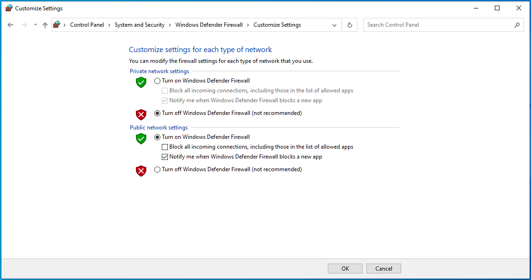The width and height of the screenshot is (531, 280).
Task: Click the firewall icon in address bar
Action: [57, 25]
